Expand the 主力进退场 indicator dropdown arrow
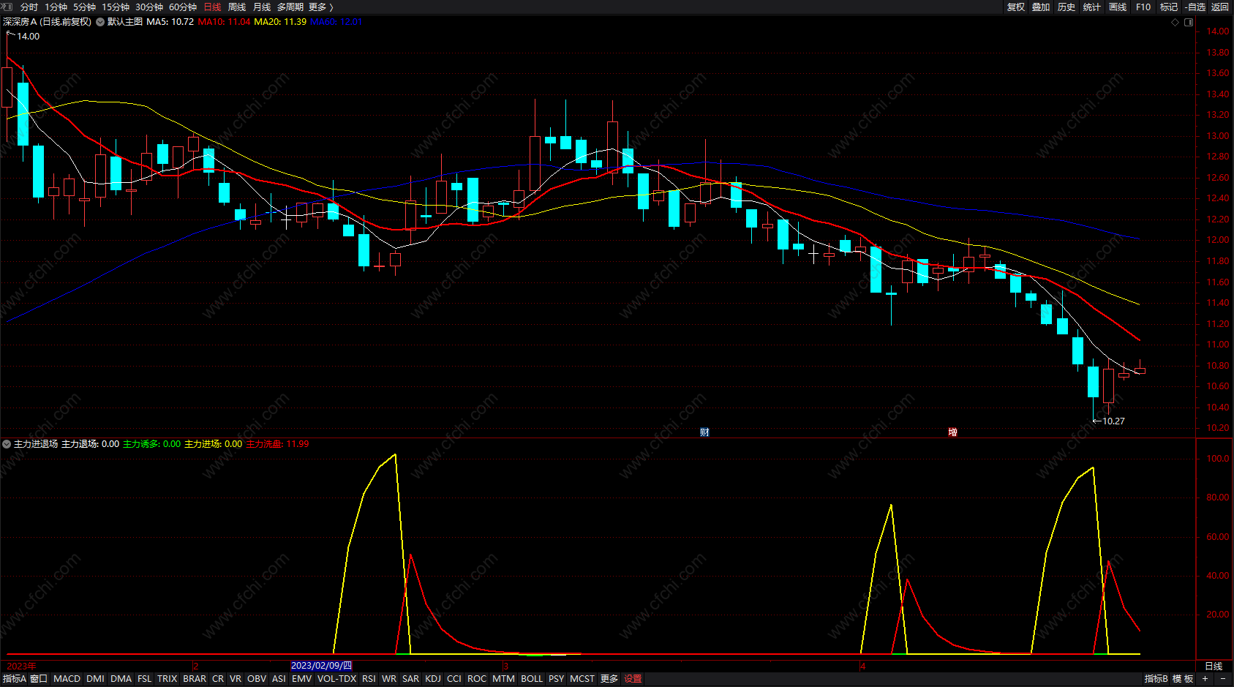 tap(7, 444)
